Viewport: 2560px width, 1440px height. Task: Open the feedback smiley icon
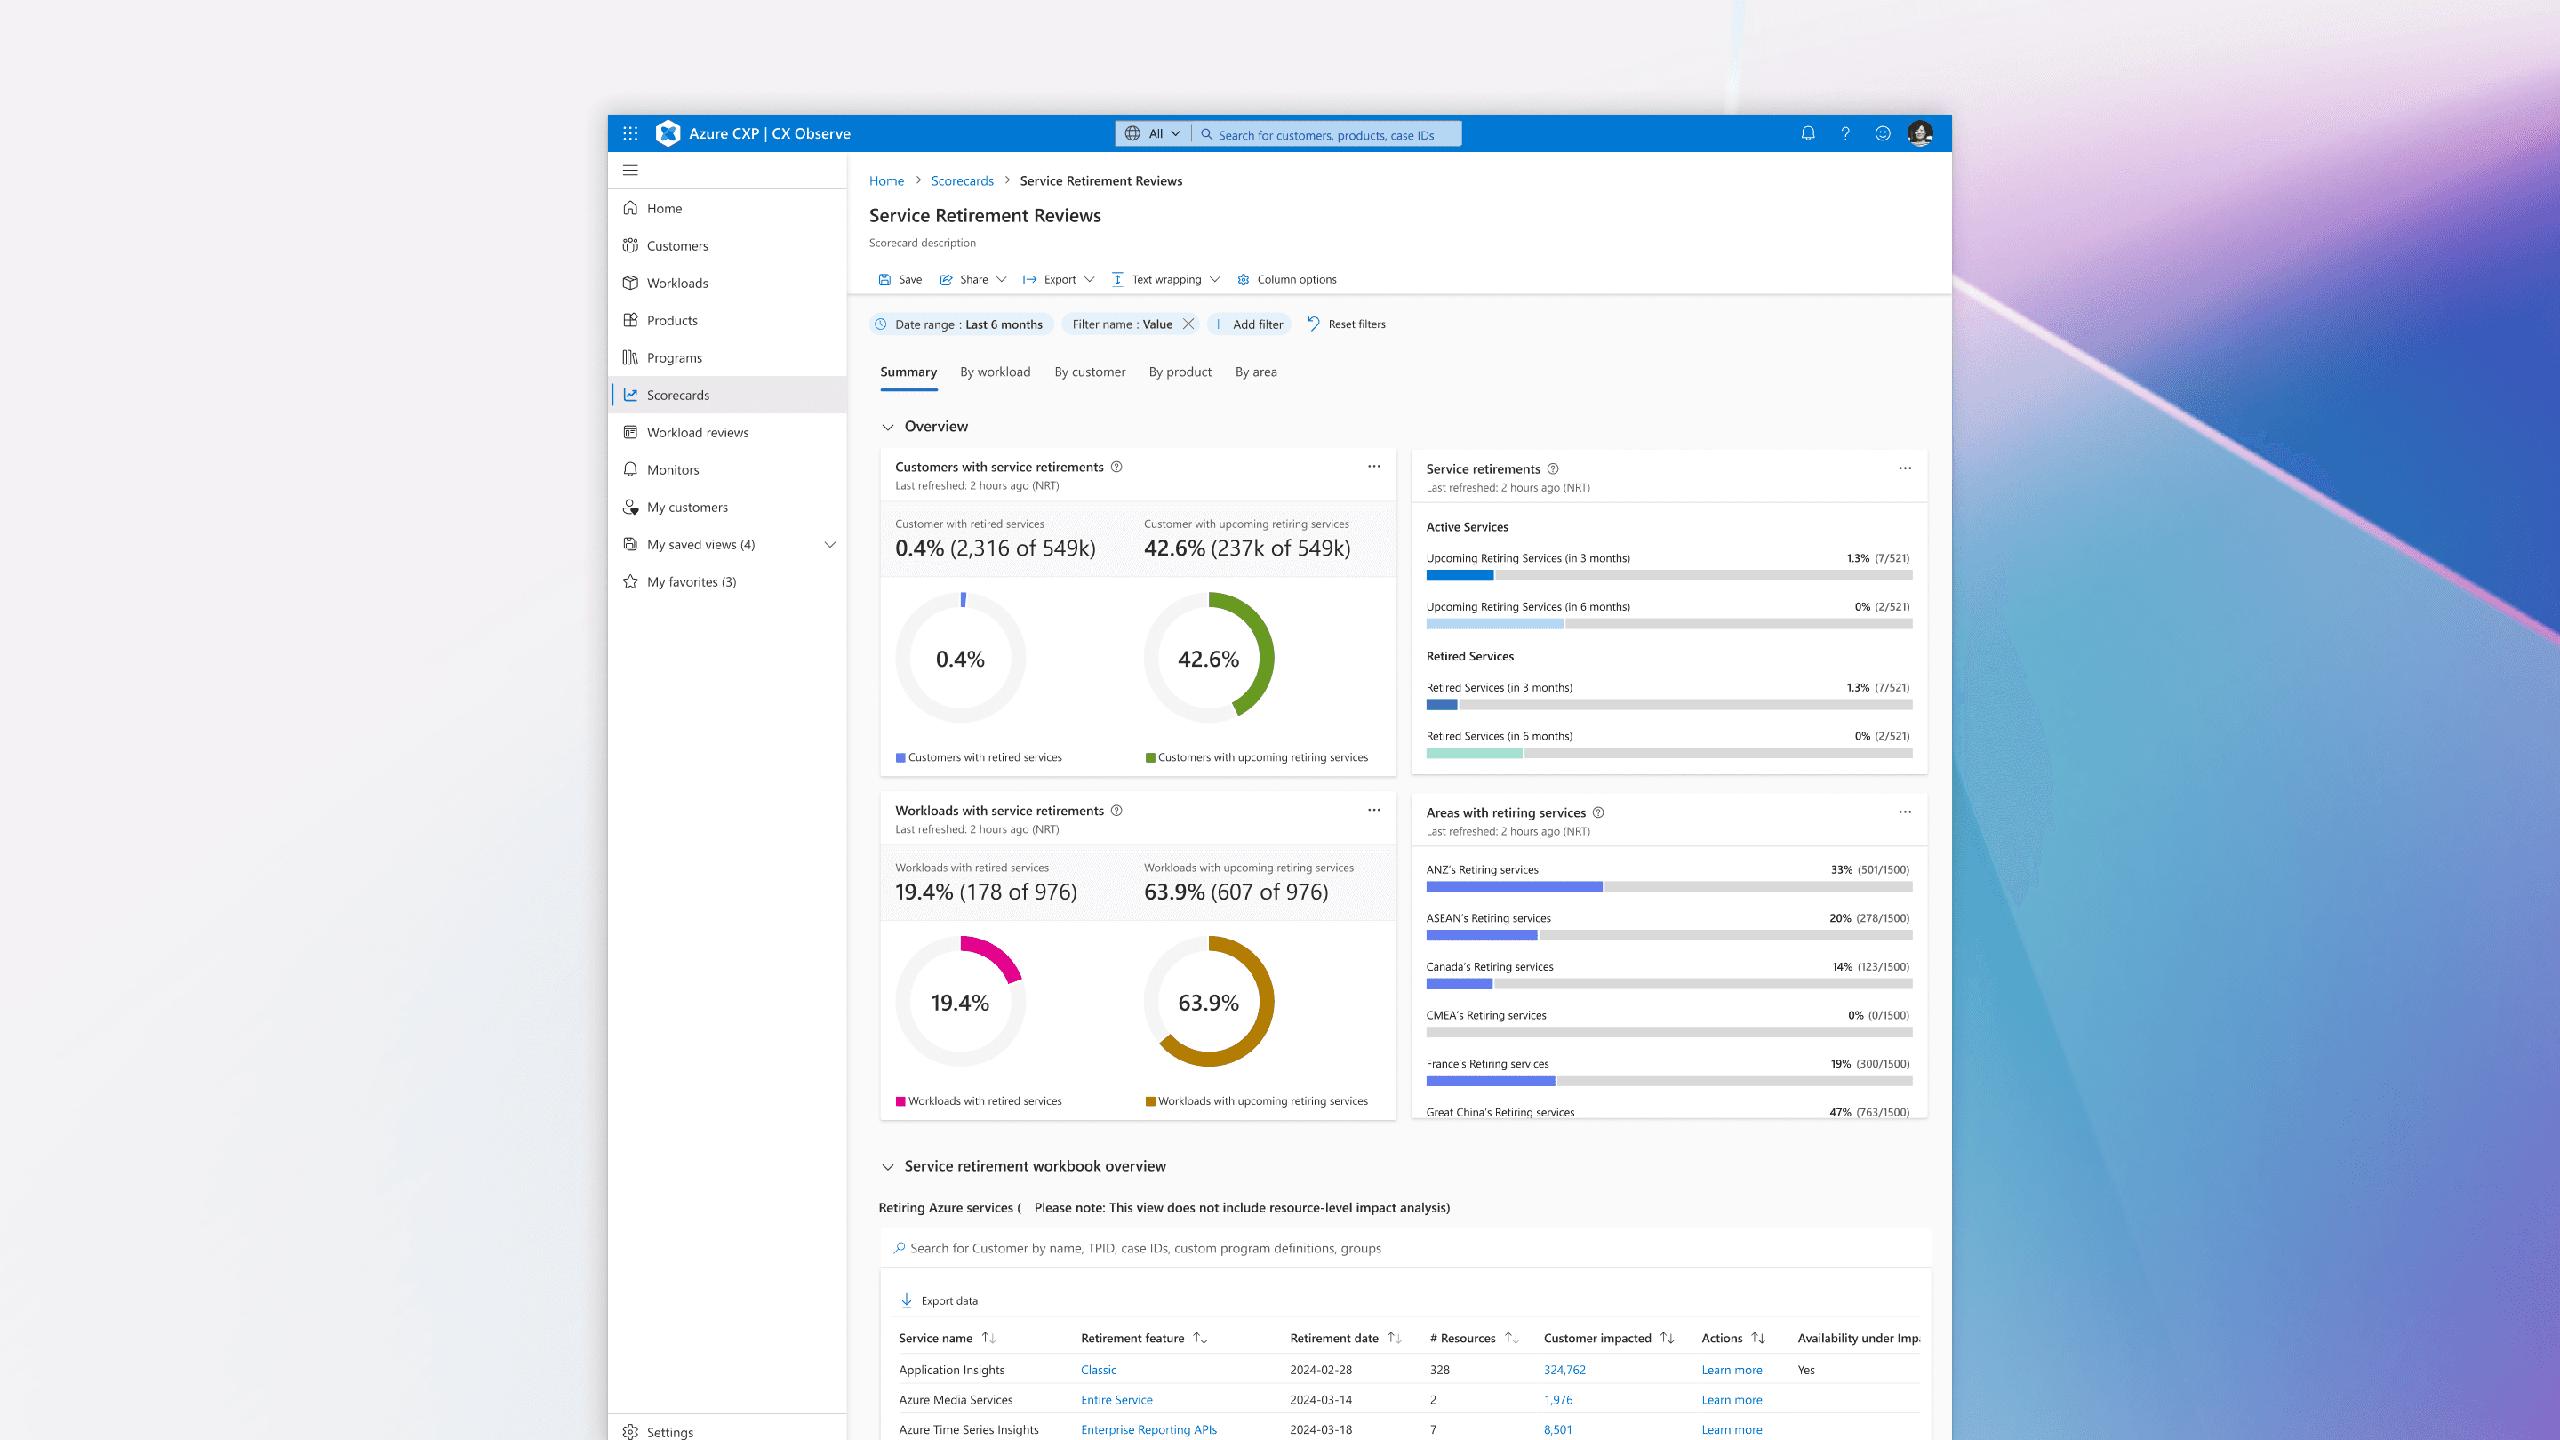coord(1883,133)
